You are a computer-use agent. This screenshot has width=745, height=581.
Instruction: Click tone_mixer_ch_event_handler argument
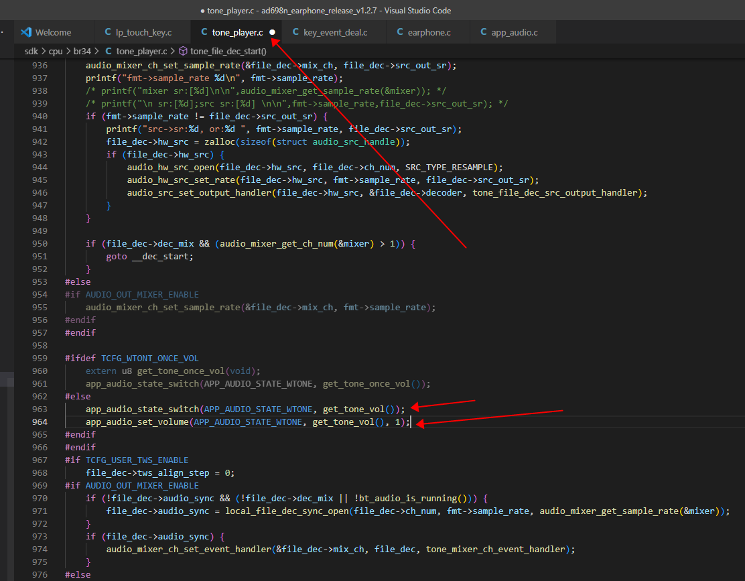coord(496,549)
